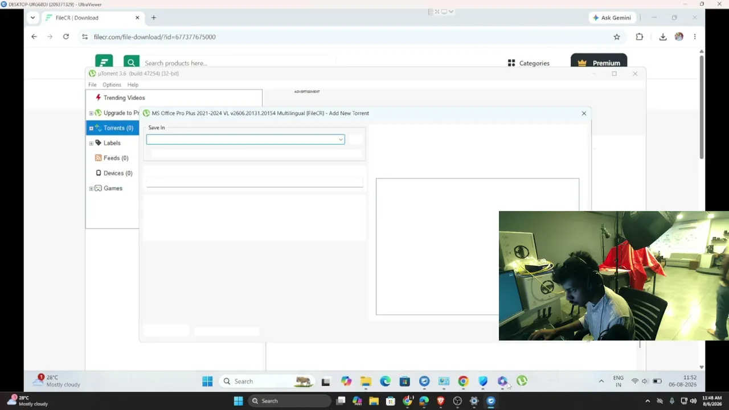Open Windows Security shield in remote taskbar
729x410 pixels.
coord(483,382)
